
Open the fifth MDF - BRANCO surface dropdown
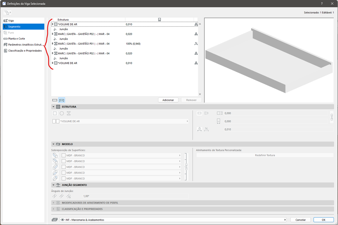coord(121,179)
